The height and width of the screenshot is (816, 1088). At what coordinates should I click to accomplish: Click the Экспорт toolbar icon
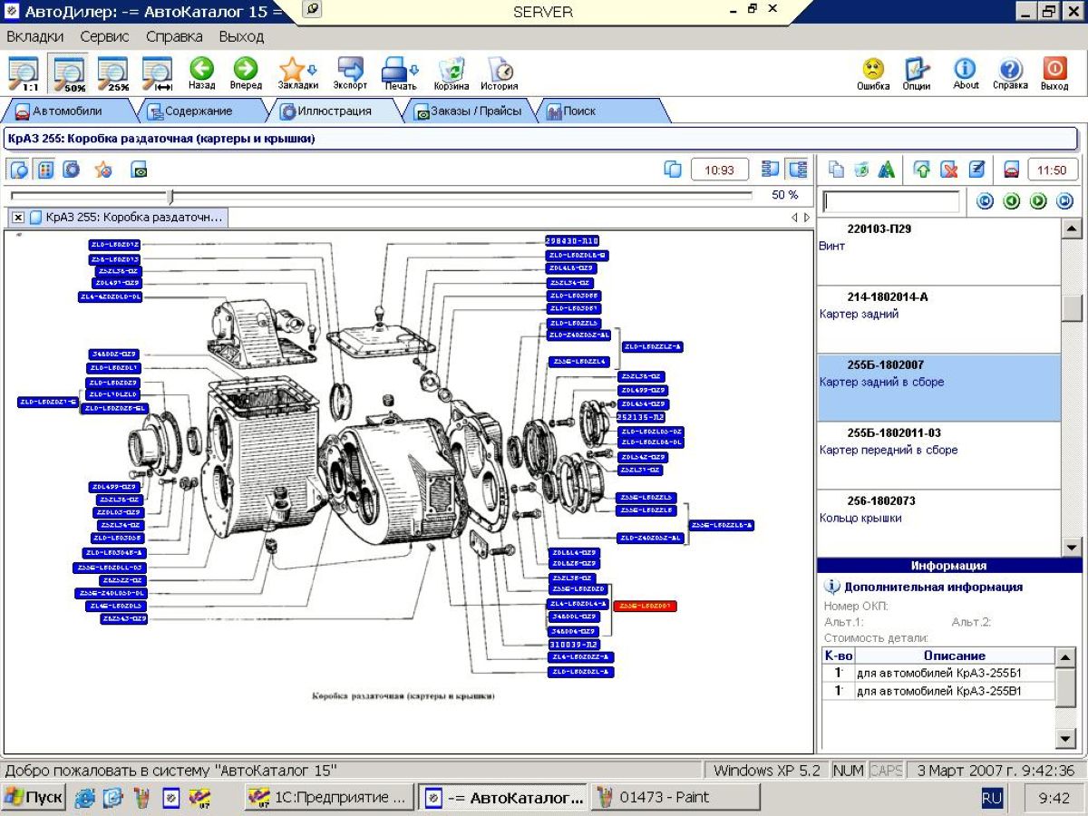[350, 73]
